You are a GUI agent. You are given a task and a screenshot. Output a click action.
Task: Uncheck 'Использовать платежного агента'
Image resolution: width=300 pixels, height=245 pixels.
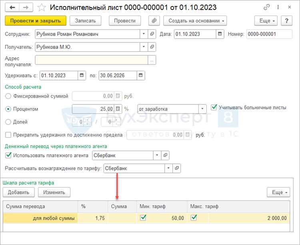tap(8, 155)
